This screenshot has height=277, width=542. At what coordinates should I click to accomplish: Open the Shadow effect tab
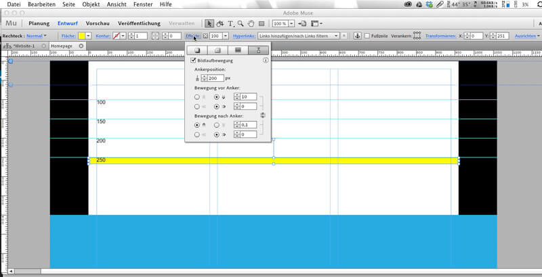pos(197,50)
